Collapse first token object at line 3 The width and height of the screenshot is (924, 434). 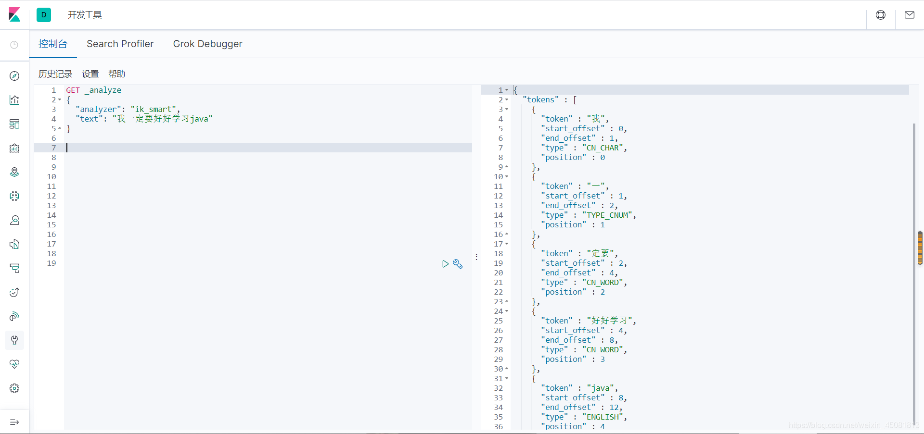[x=507, y=110]
